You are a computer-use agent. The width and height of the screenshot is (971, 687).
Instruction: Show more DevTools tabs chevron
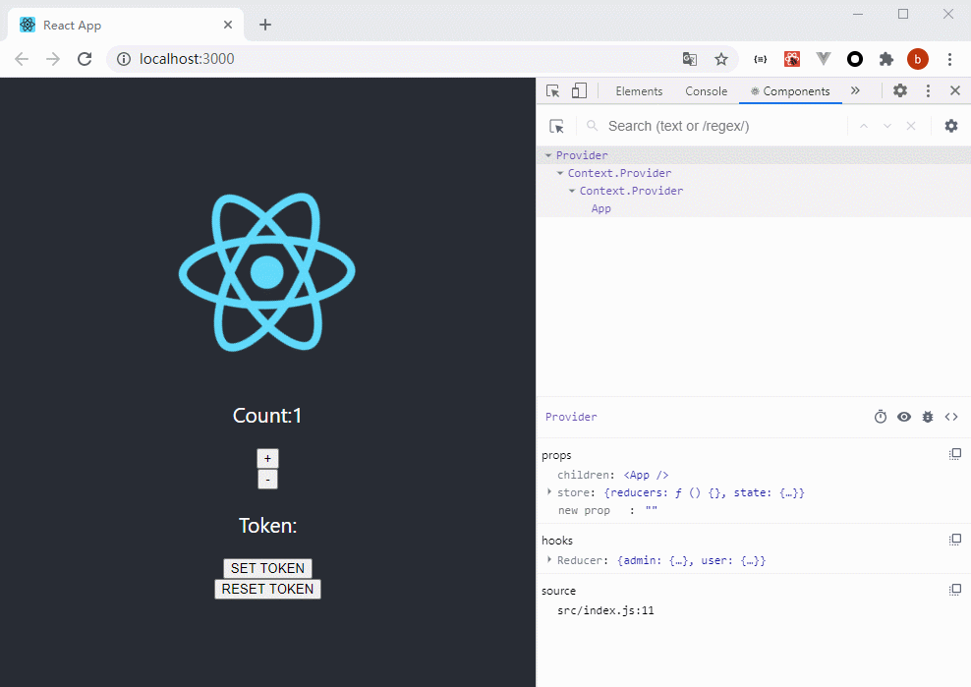(855, 90)
